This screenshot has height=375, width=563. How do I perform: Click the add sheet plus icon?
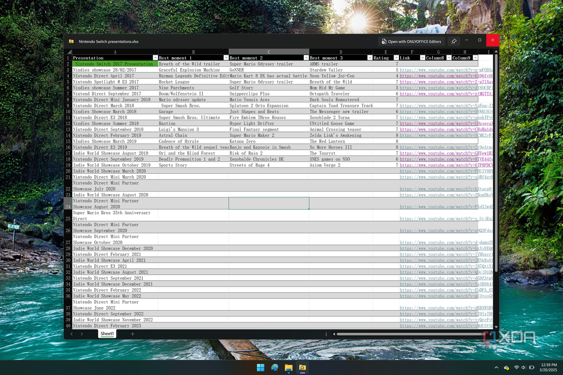pyautogui.click(x=132, y=334)
